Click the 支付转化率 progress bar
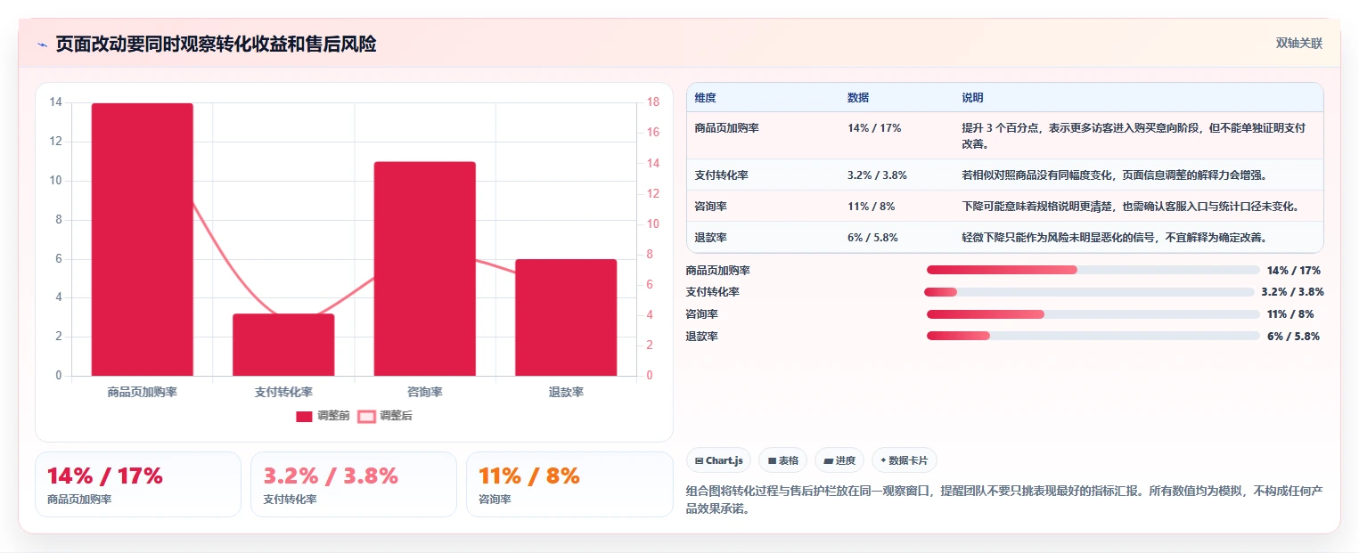The image size is (1359, 553). coord(1089,292)
